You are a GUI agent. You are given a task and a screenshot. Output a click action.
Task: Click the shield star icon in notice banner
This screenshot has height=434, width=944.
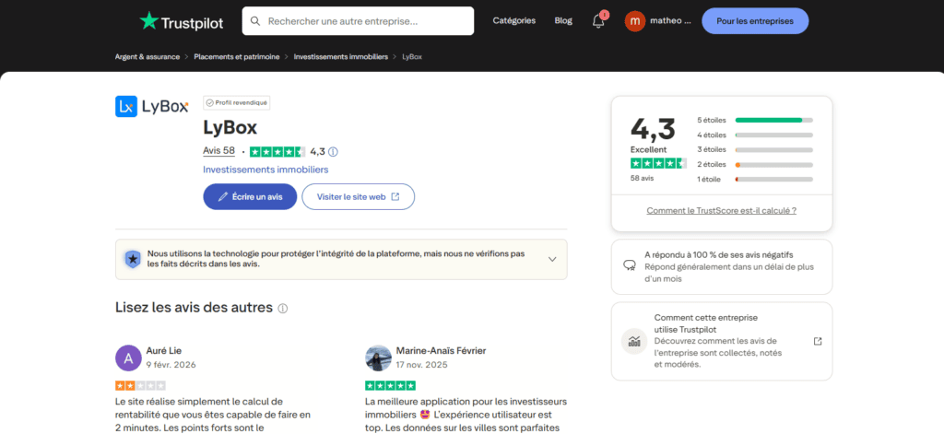pyautogui.click(x=133, y=259)
